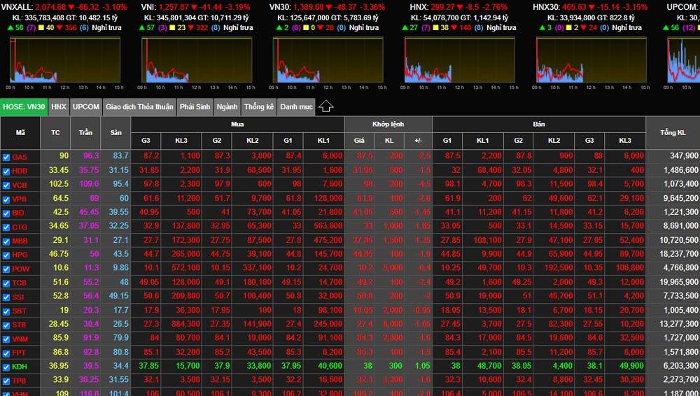Click the red down arrow beside HNX value 299.27
700x396 pixels.
tap(458, 7)
